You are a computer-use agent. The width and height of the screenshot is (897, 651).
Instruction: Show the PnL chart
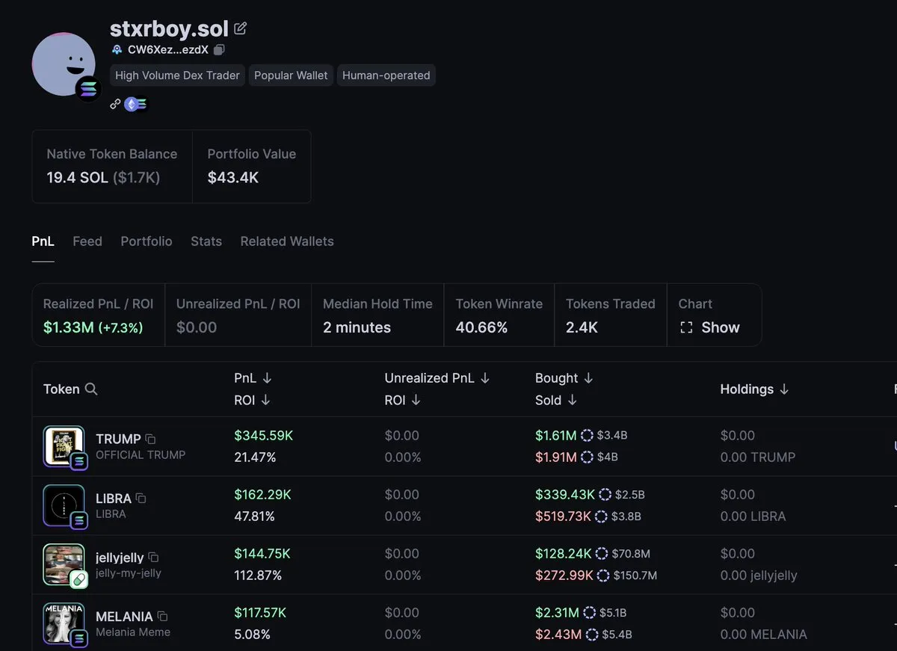709,327
